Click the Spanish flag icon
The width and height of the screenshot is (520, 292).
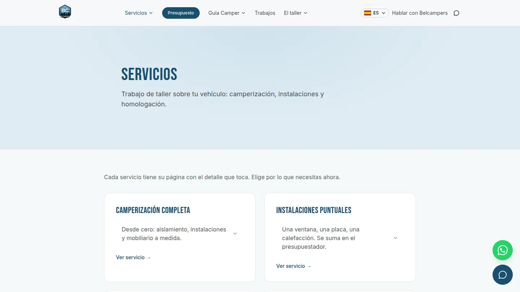pos(368,13)
